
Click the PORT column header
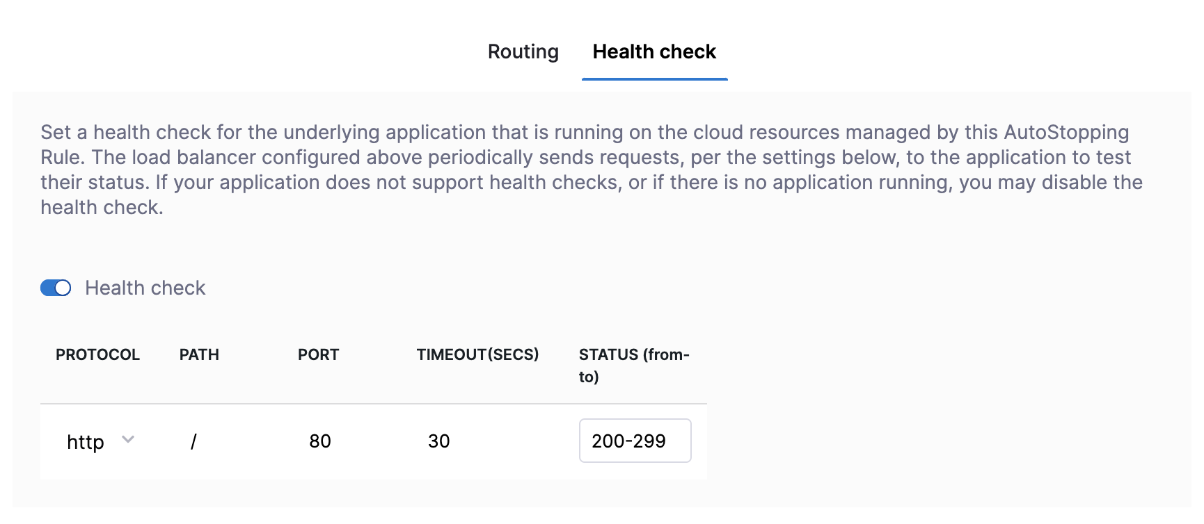[x=318, y=354]
